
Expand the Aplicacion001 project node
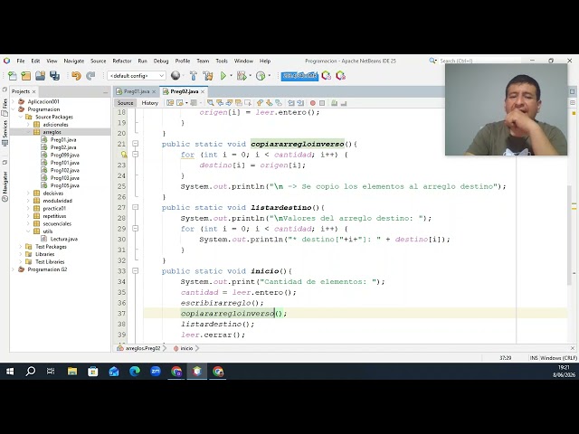14,101
